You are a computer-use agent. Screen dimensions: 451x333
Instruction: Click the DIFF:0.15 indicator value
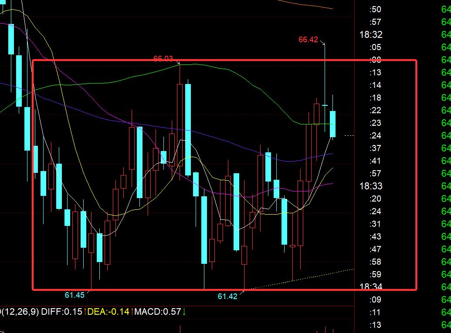pos(61,312)
